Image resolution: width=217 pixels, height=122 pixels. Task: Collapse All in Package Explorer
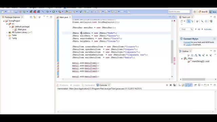(31, 17)
